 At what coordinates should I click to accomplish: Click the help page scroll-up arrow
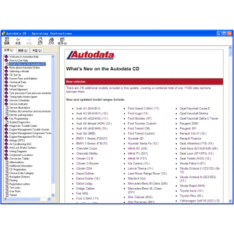click(x=230, y=48)
